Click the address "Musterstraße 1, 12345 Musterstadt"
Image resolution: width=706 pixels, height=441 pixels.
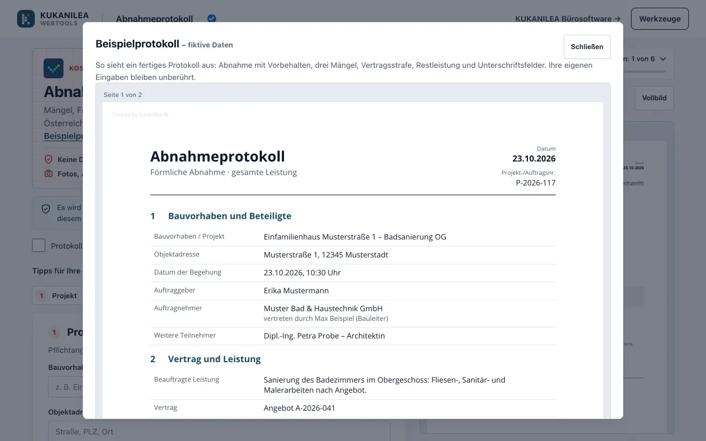pyautogui.click(x=326, y=255)
